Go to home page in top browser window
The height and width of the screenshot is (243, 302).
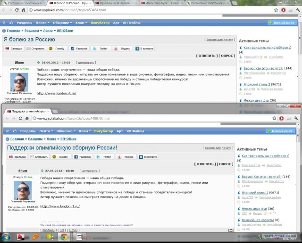tap(24, 10)
